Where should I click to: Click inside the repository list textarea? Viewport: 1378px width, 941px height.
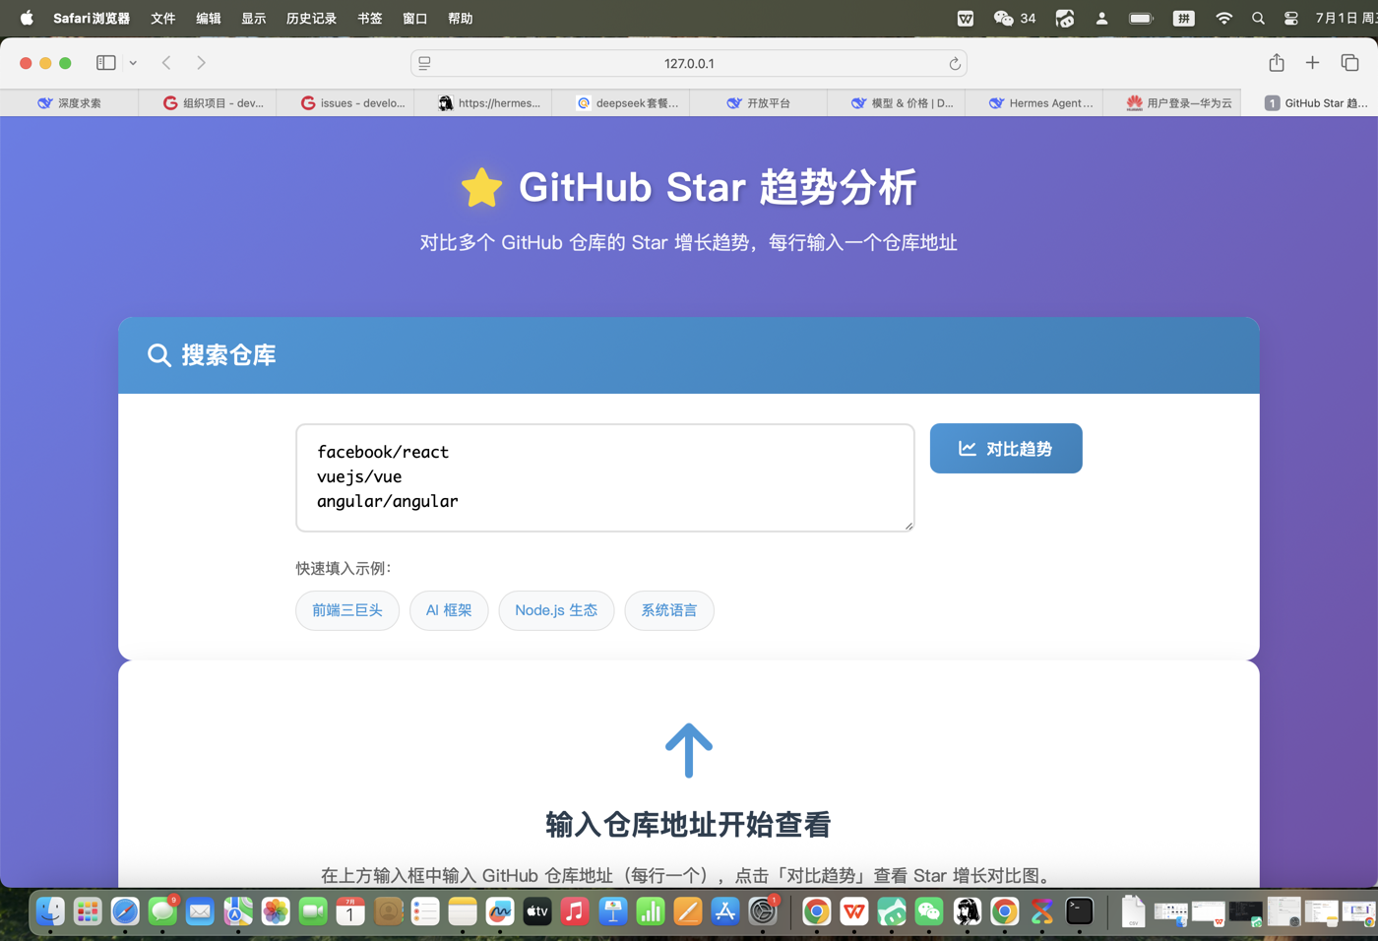[x=605, y=478]
